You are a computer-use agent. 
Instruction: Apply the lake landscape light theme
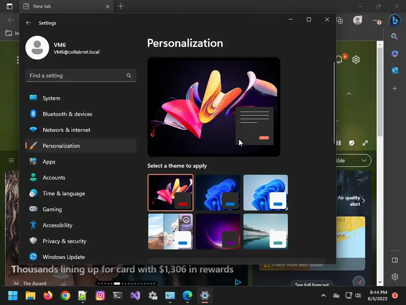pos(266,232)
